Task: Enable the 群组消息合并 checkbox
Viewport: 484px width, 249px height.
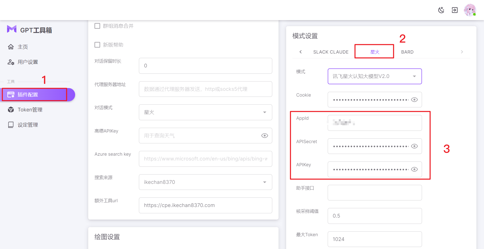Action: tap(97, 26)
